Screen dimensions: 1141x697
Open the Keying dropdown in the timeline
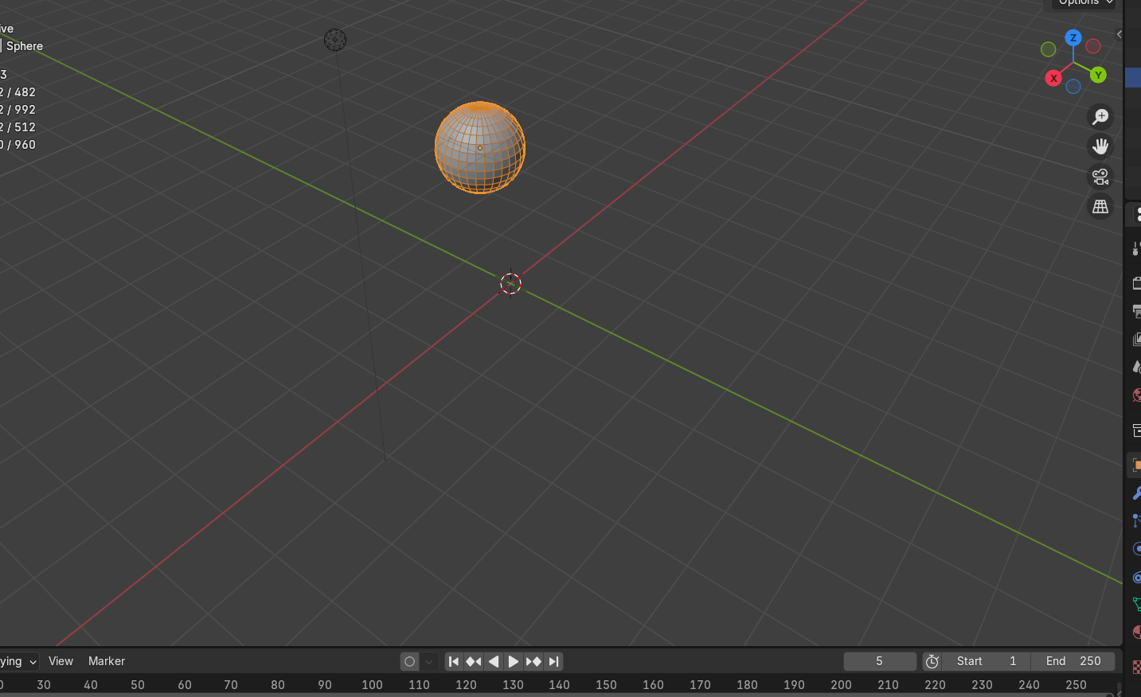18,661
